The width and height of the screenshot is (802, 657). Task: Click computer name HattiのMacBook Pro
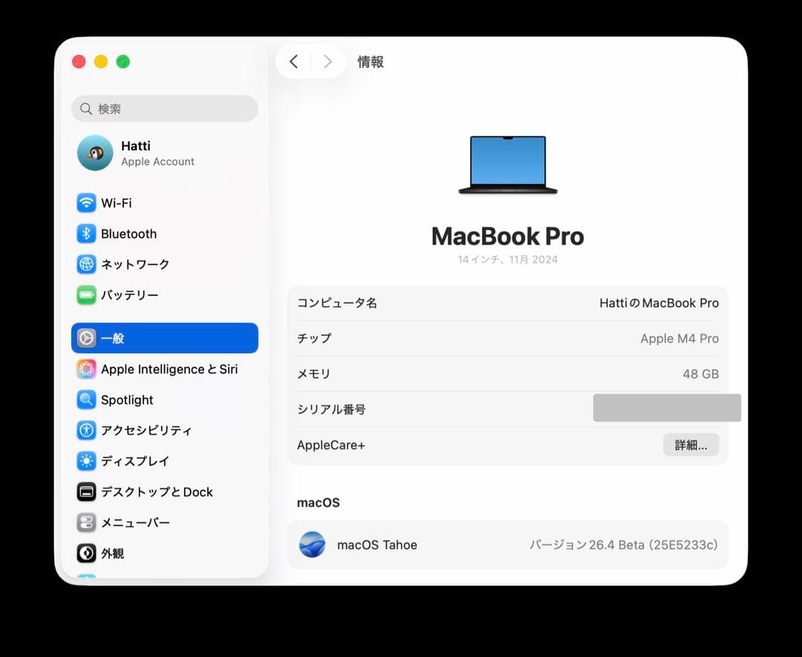tap(659, 303)
